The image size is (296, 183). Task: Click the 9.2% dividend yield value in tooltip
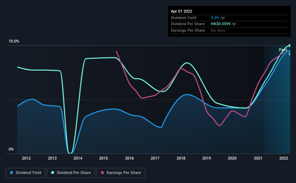point(215,18)
